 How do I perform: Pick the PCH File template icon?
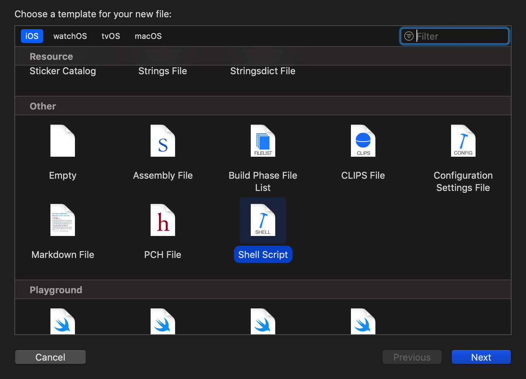(163, 220)
